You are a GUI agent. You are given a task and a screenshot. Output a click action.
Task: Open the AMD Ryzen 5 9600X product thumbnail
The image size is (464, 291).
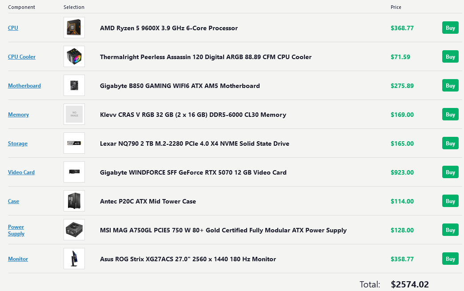74,28
